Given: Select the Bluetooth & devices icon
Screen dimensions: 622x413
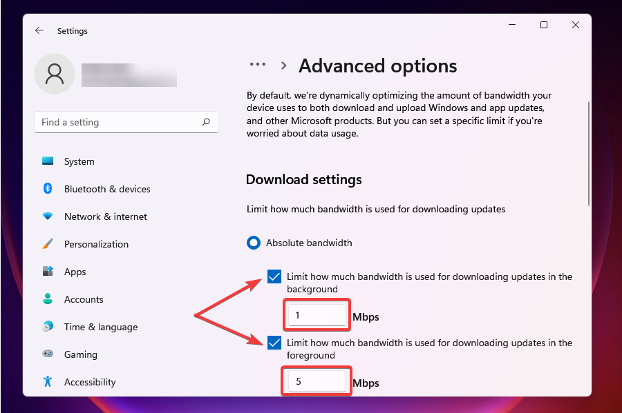Looking at the screenshot, I should point(47,188).
